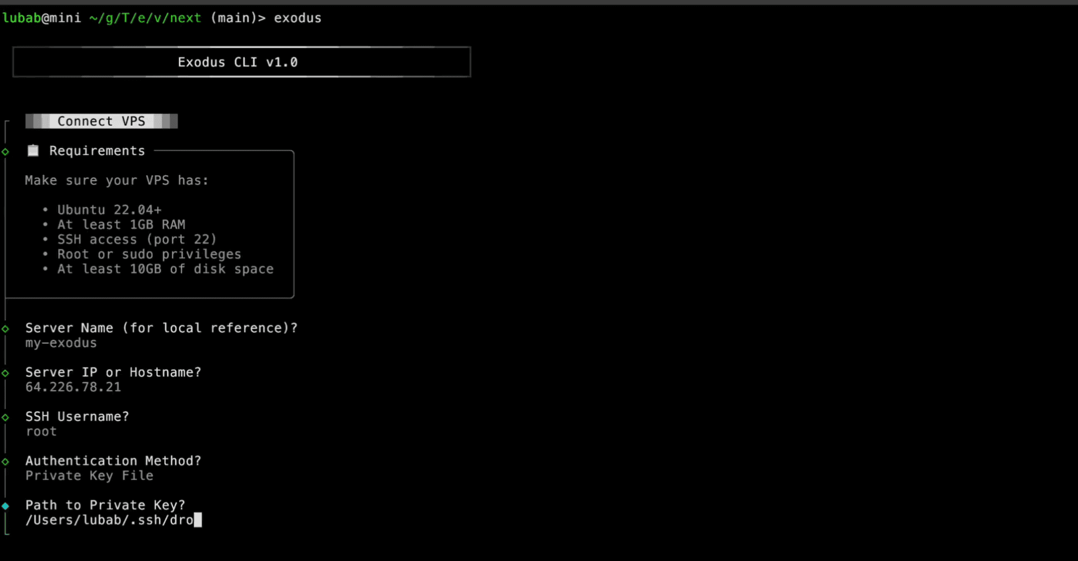The image size is (1078, 561).
Task: Select the Connect VPS header badge
Action: pos(101,121)
